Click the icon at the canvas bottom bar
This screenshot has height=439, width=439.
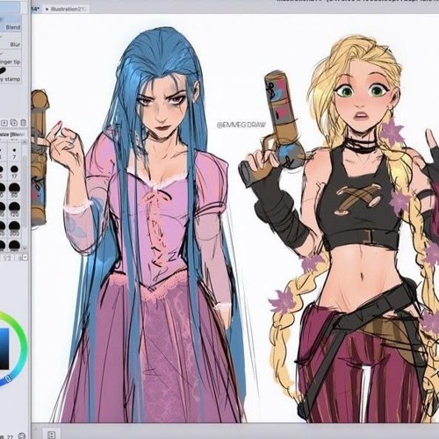click(52, 435)
